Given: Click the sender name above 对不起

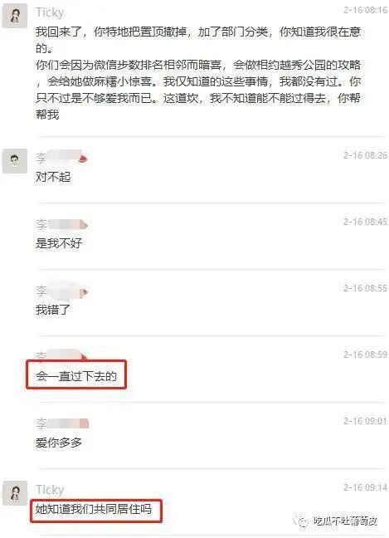Looking at the screenshot, I should (x=61, y=158).
